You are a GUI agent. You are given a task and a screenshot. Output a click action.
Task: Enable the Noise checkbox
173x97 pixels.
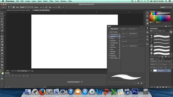pyautogui.click(x=109, y=49)
